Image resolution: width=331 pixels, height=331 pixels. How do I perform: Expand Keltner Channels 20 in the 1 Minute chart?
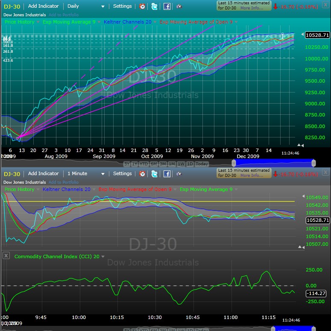(94, 189)
